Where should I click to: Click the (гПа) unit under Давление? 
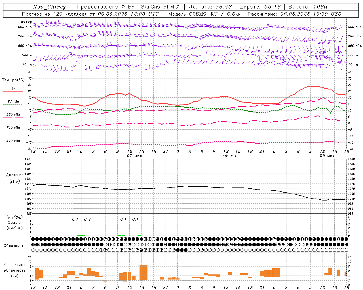[x=15, y=181]
